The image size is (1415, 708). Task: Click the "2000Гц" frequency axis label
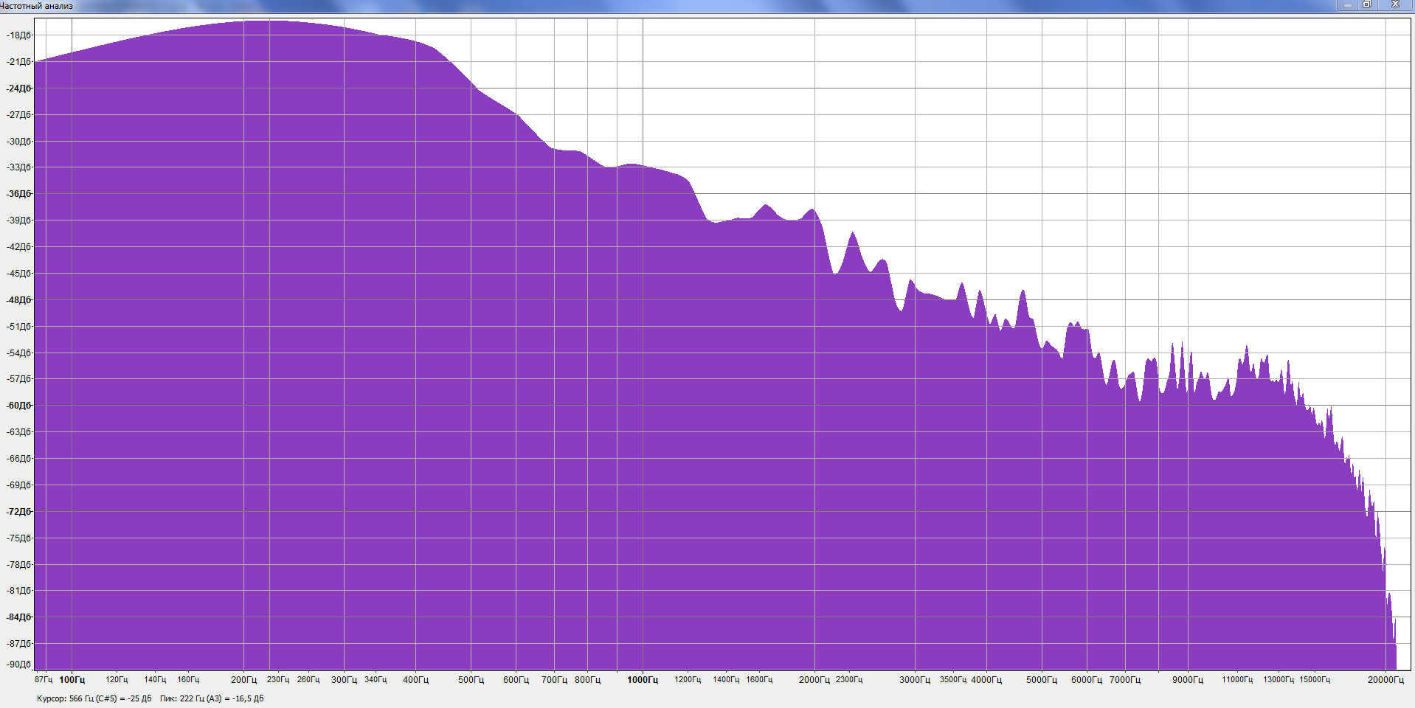[814, 680]
